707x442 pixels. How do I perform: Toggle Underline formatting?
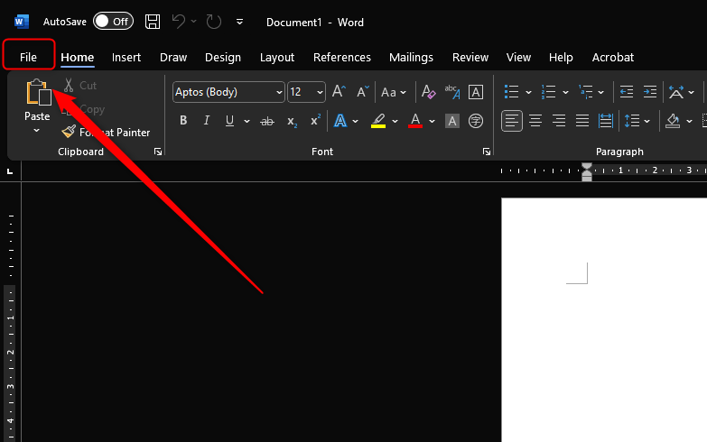tap(229, 121)
